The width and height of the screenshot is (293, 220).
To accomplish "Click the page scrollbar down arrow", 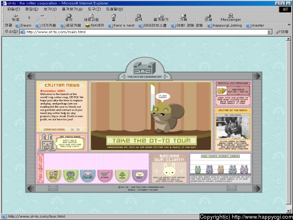I will pos(288,211).
